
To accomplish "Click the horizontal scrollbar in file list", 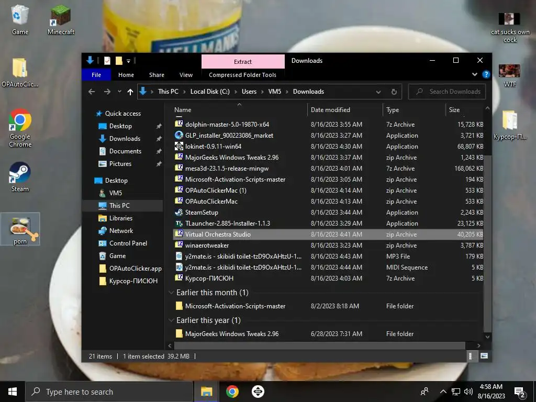I will (320, 345).
